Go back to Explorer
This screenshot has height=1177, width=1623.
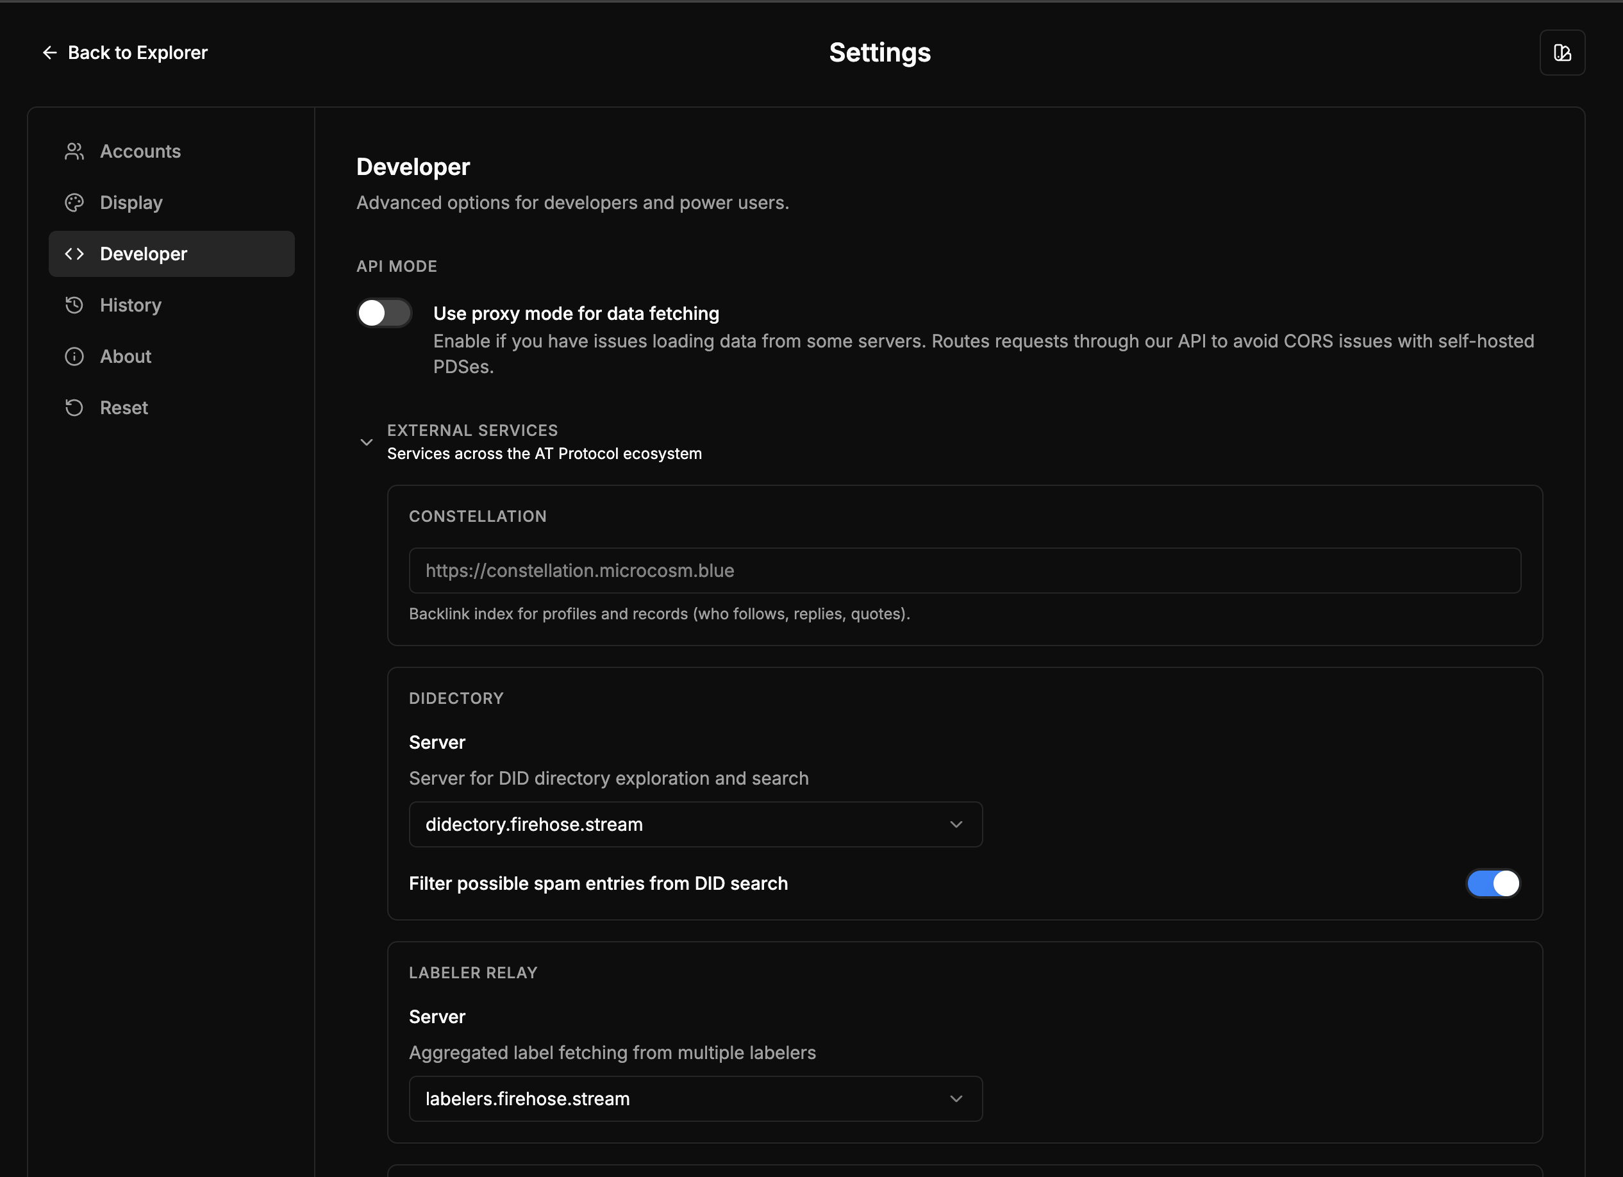point(137,53)
